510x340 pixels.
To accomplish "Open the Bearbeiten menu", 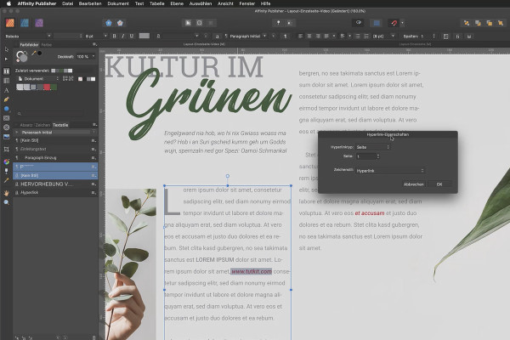I will point(90,3).
